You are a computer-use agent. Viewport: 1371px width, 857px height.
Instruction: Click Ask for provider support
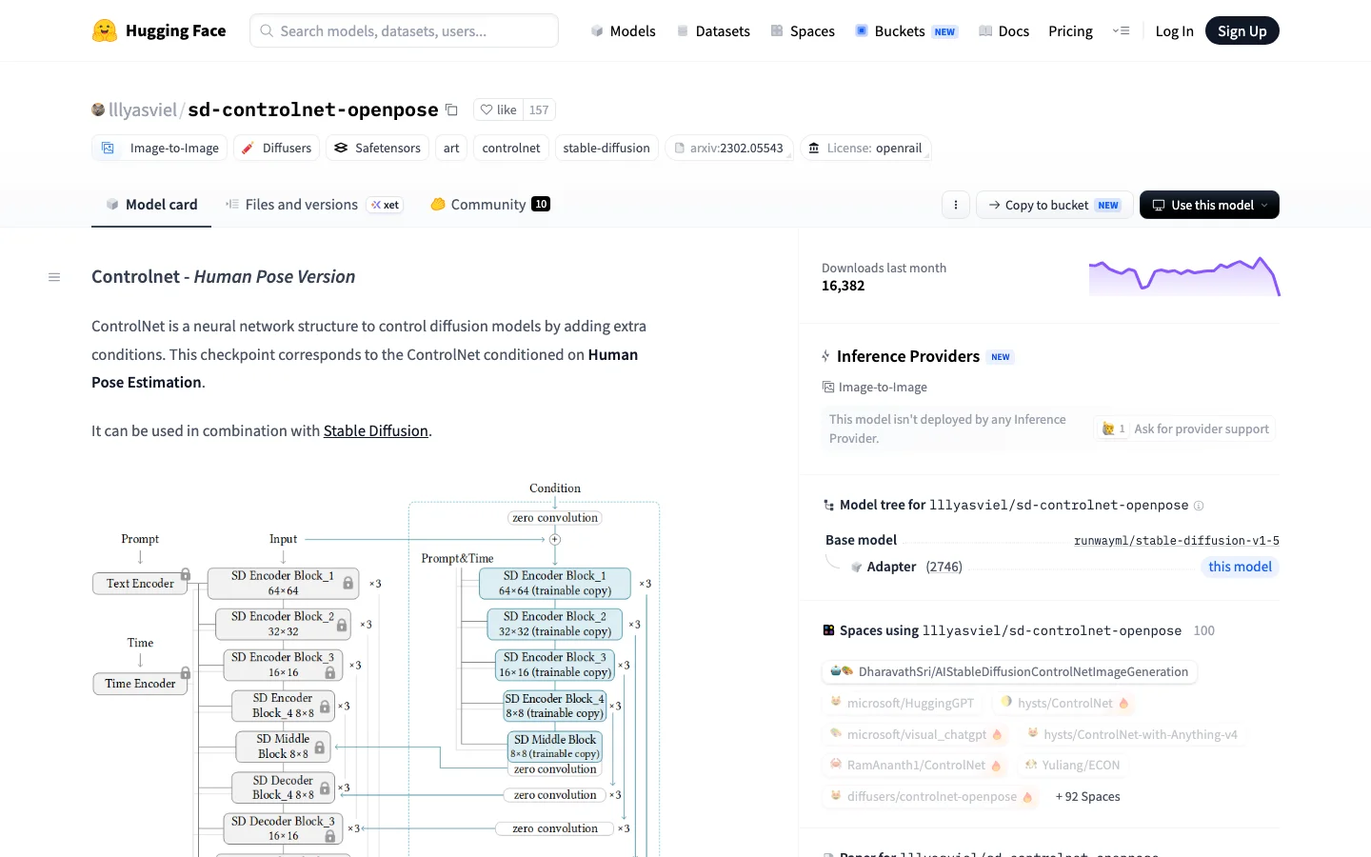tap(1184, 428)
